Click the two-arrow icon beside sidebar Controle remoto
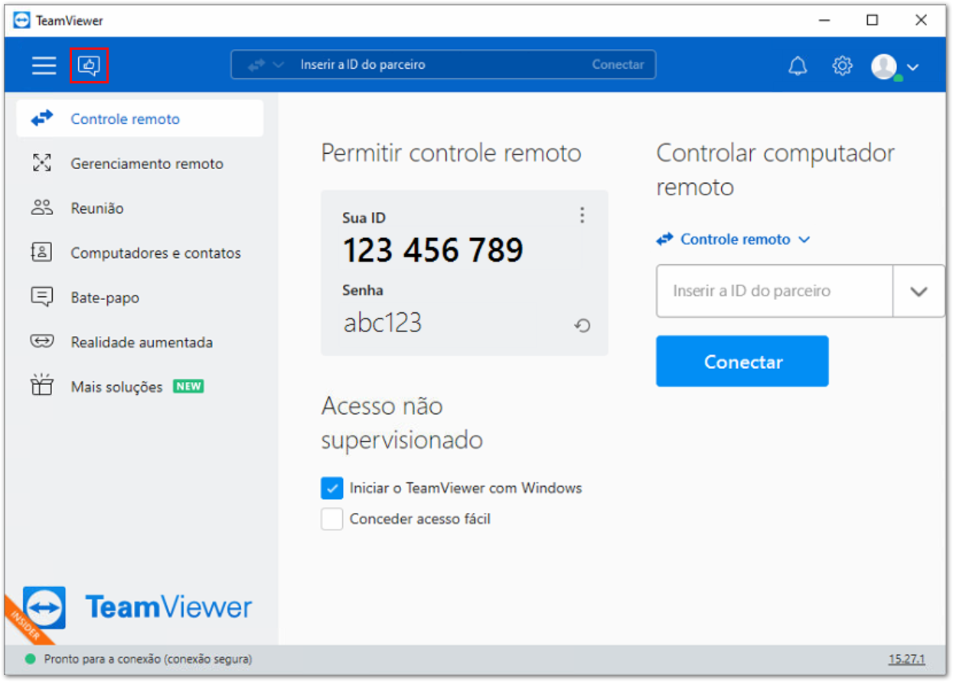Viewport: 953px width, 682px height. tap(42, 118)
